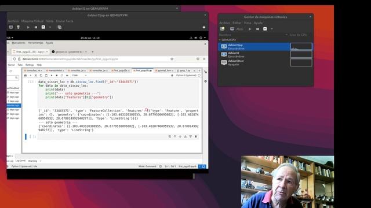
Task: Start the VM with the viewer play button
Action: tap(28, 27)
